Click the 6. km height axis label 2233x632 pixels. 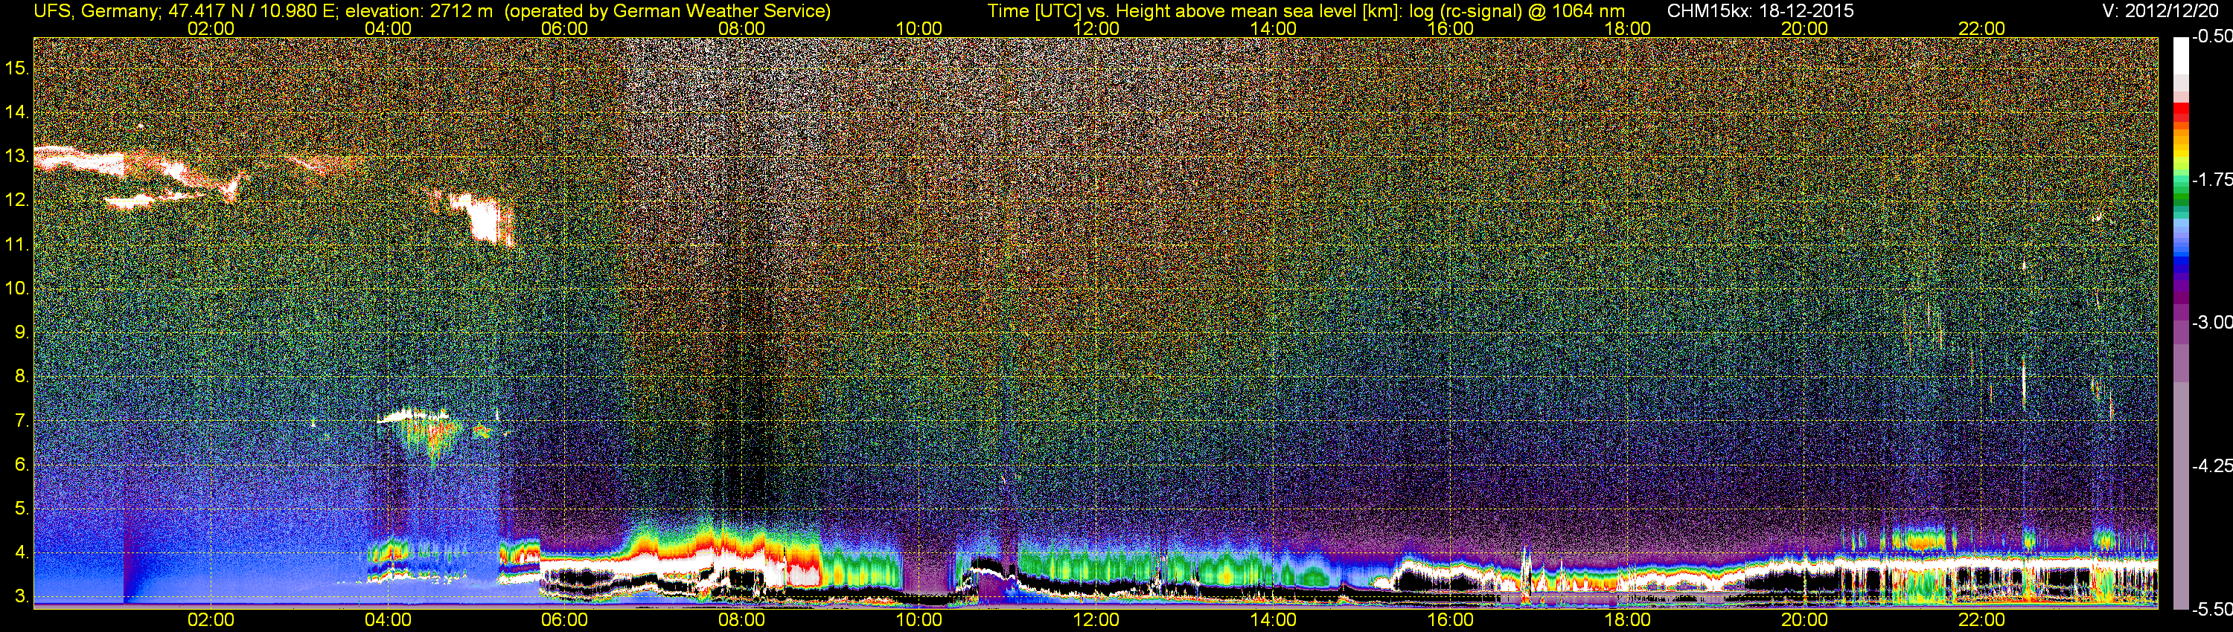tap(22, 465)
